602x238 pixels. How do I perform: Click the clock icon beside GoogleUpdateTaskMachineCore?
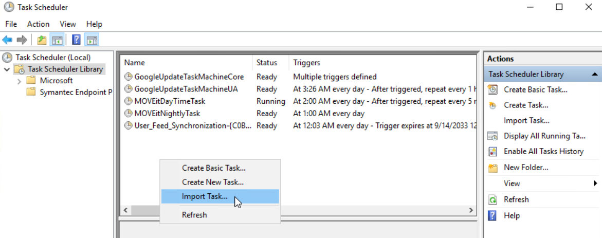pos(128,77)
